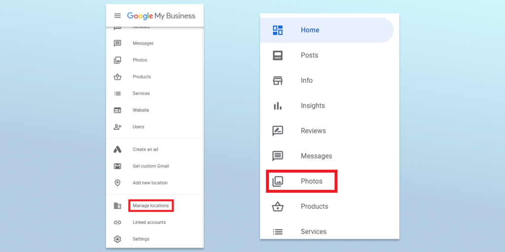This screenshot has height=252, width=505.
Task: Click the Insights bar chart icon
Action: 278,106
